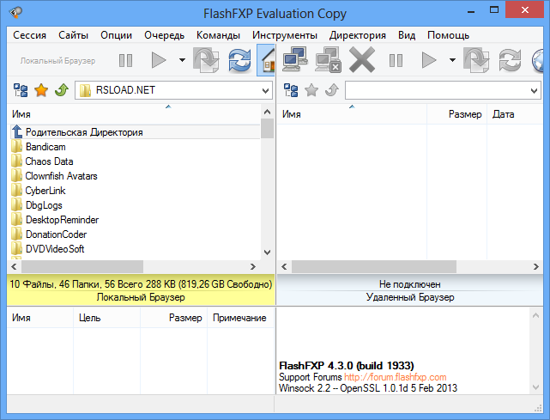
Task: Click the remote pane refresh icon
Action: pyautogui.click(x=511, y=60)
